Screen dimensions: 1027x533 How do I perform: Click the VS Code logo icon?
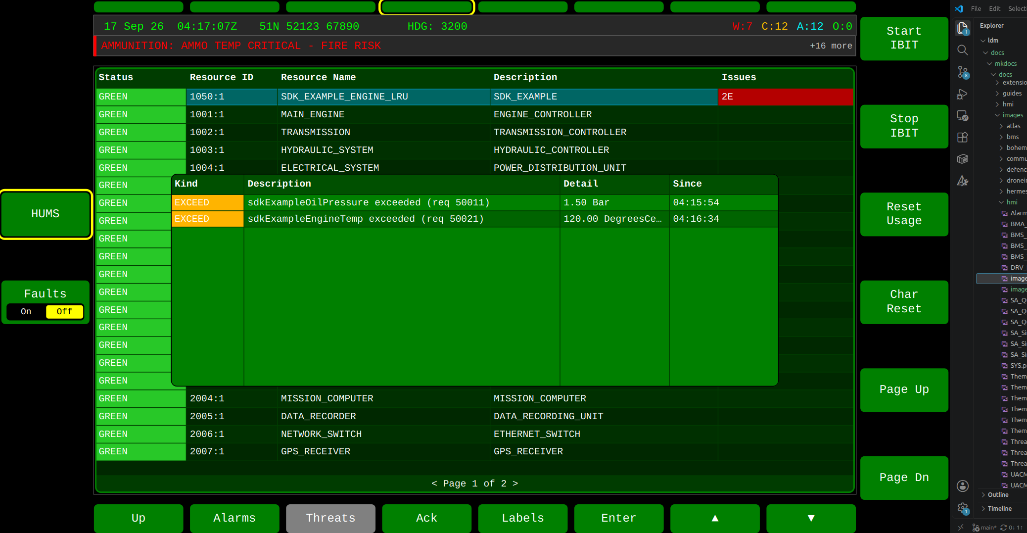(x=959, y=8)
